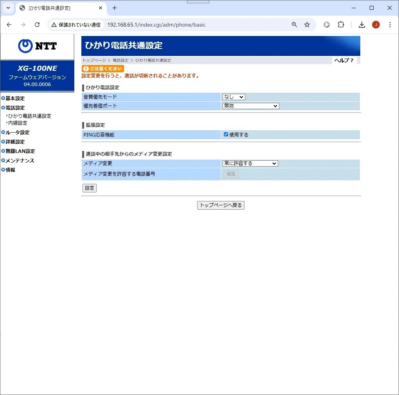Click the browser forward arrow
This screenshot has height=395, width=399.
point(23,25)
